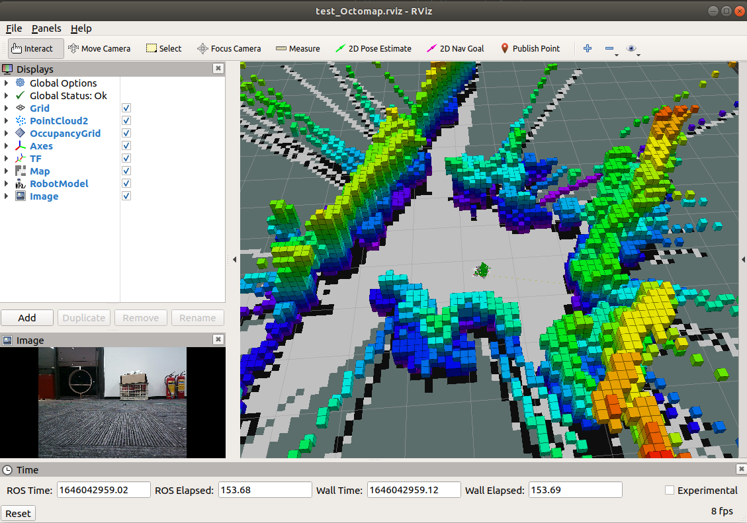747x523 pixels.
Task: Click the blue plus add-tool icon
Action: click(x=587, y=48)
